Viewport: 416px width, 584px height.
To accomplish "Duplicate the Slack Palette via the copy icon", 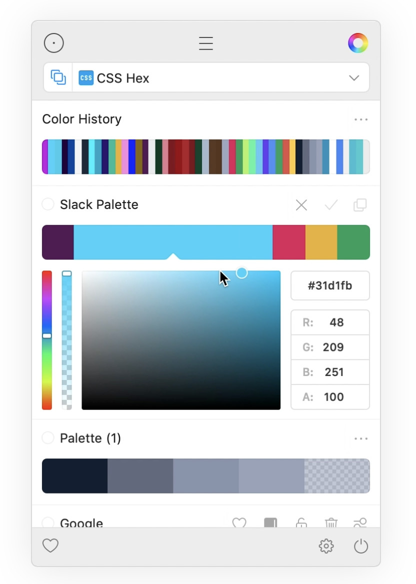I will 360,205.
